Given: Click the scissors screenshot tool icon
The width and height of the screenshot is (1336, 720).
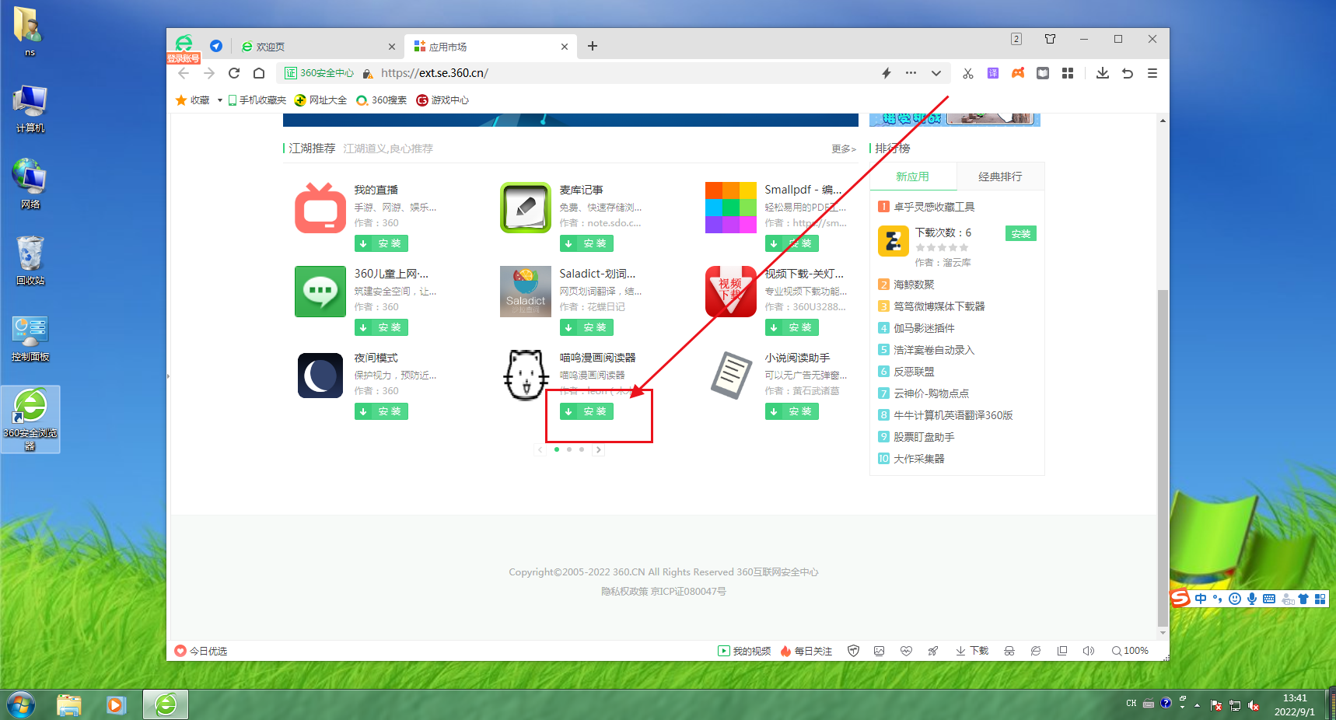Looking at the screenshot, I should click(968, 73).
